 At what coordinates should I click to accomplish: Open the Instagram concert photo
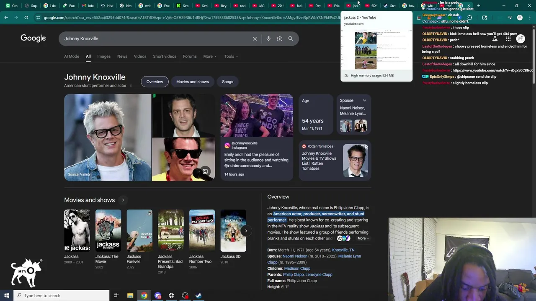pos(257,116)
